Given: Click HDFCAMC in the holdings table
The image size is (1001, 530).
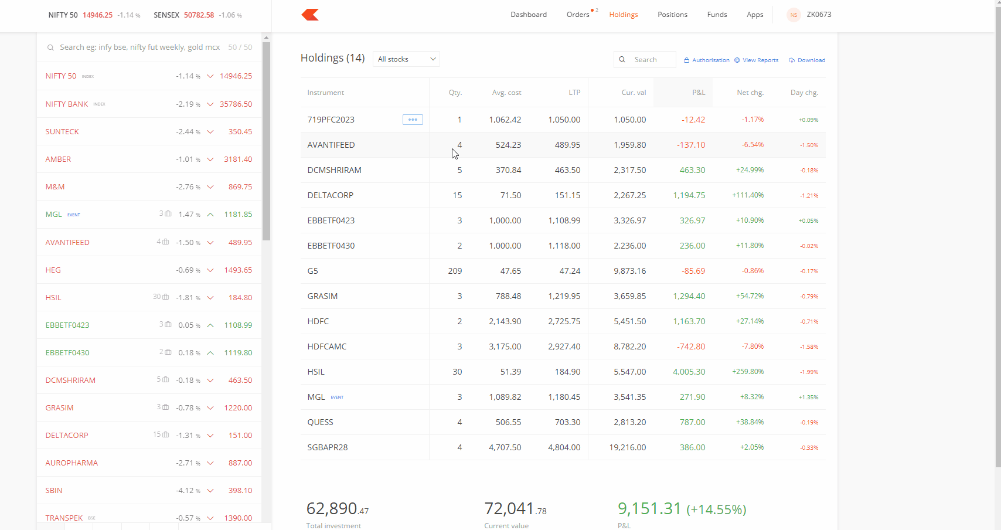Looking at the screenshot, I should coord(327,346).
